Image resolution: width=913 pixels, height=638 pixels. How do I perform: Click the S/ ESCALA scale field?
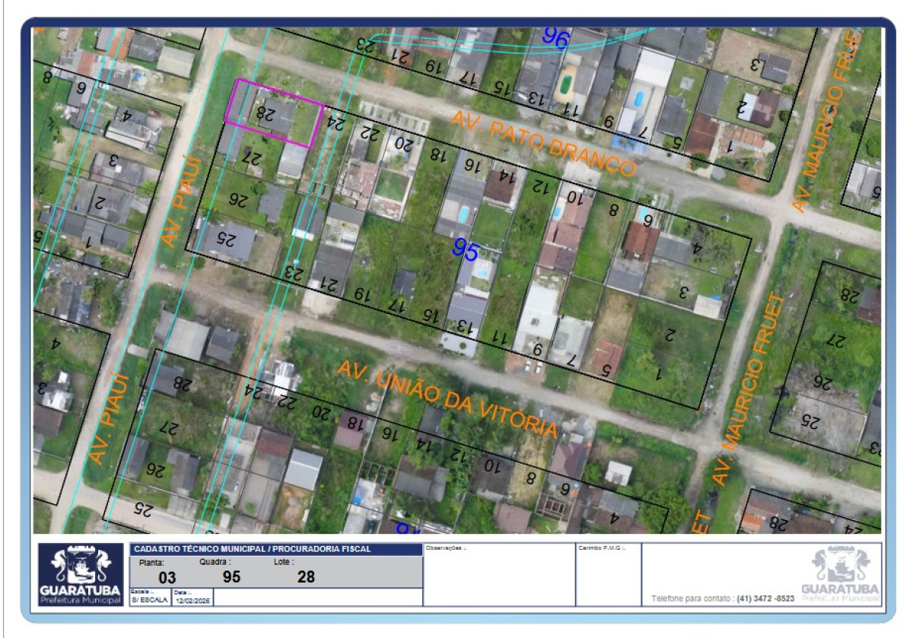[150, 597]
